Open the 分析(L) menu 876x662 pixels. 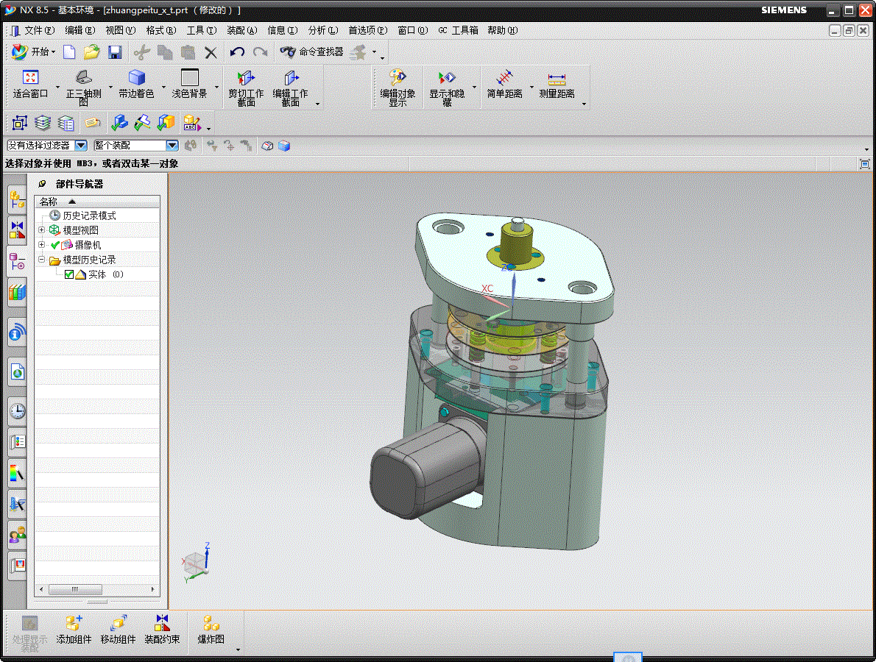click(x=322, y=30)
